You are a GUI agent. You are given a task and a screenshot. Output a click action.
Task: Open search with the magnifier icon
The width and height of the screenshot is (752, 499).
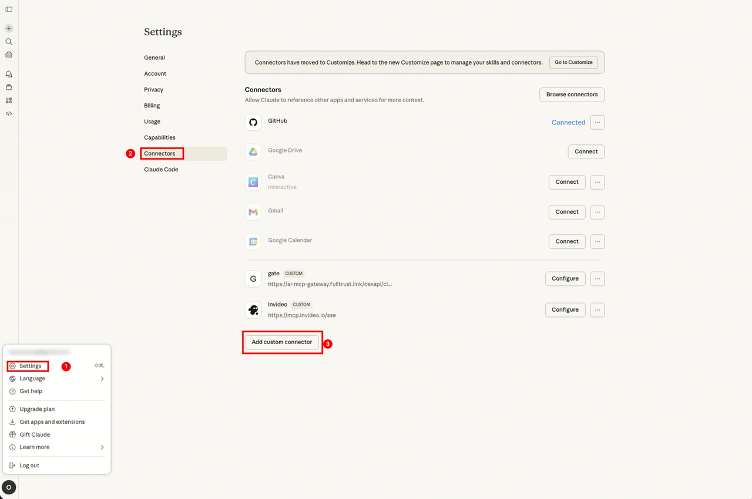[9, 42]
